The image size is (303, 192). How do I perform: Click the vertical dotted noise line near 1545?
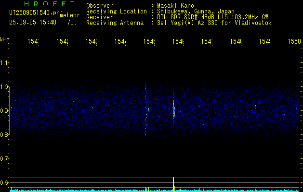coord(145,108)
